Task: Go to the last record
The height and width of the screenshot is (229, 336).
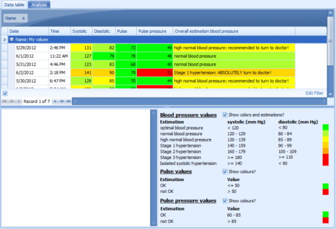Action: 68,101
